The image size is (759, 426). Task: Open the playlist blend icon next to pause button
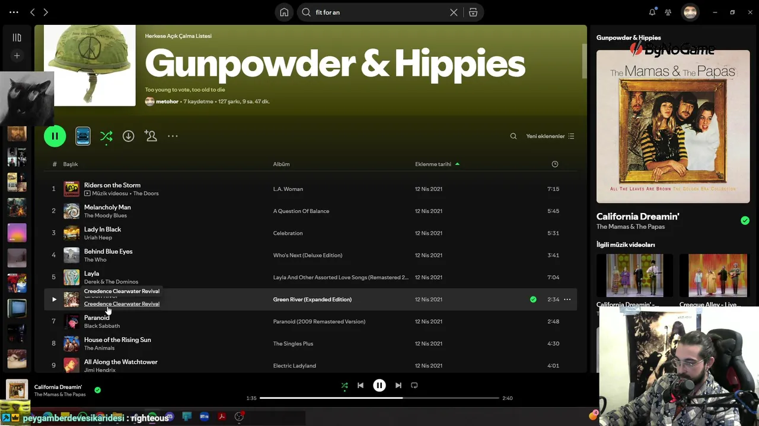pos(83,136)
